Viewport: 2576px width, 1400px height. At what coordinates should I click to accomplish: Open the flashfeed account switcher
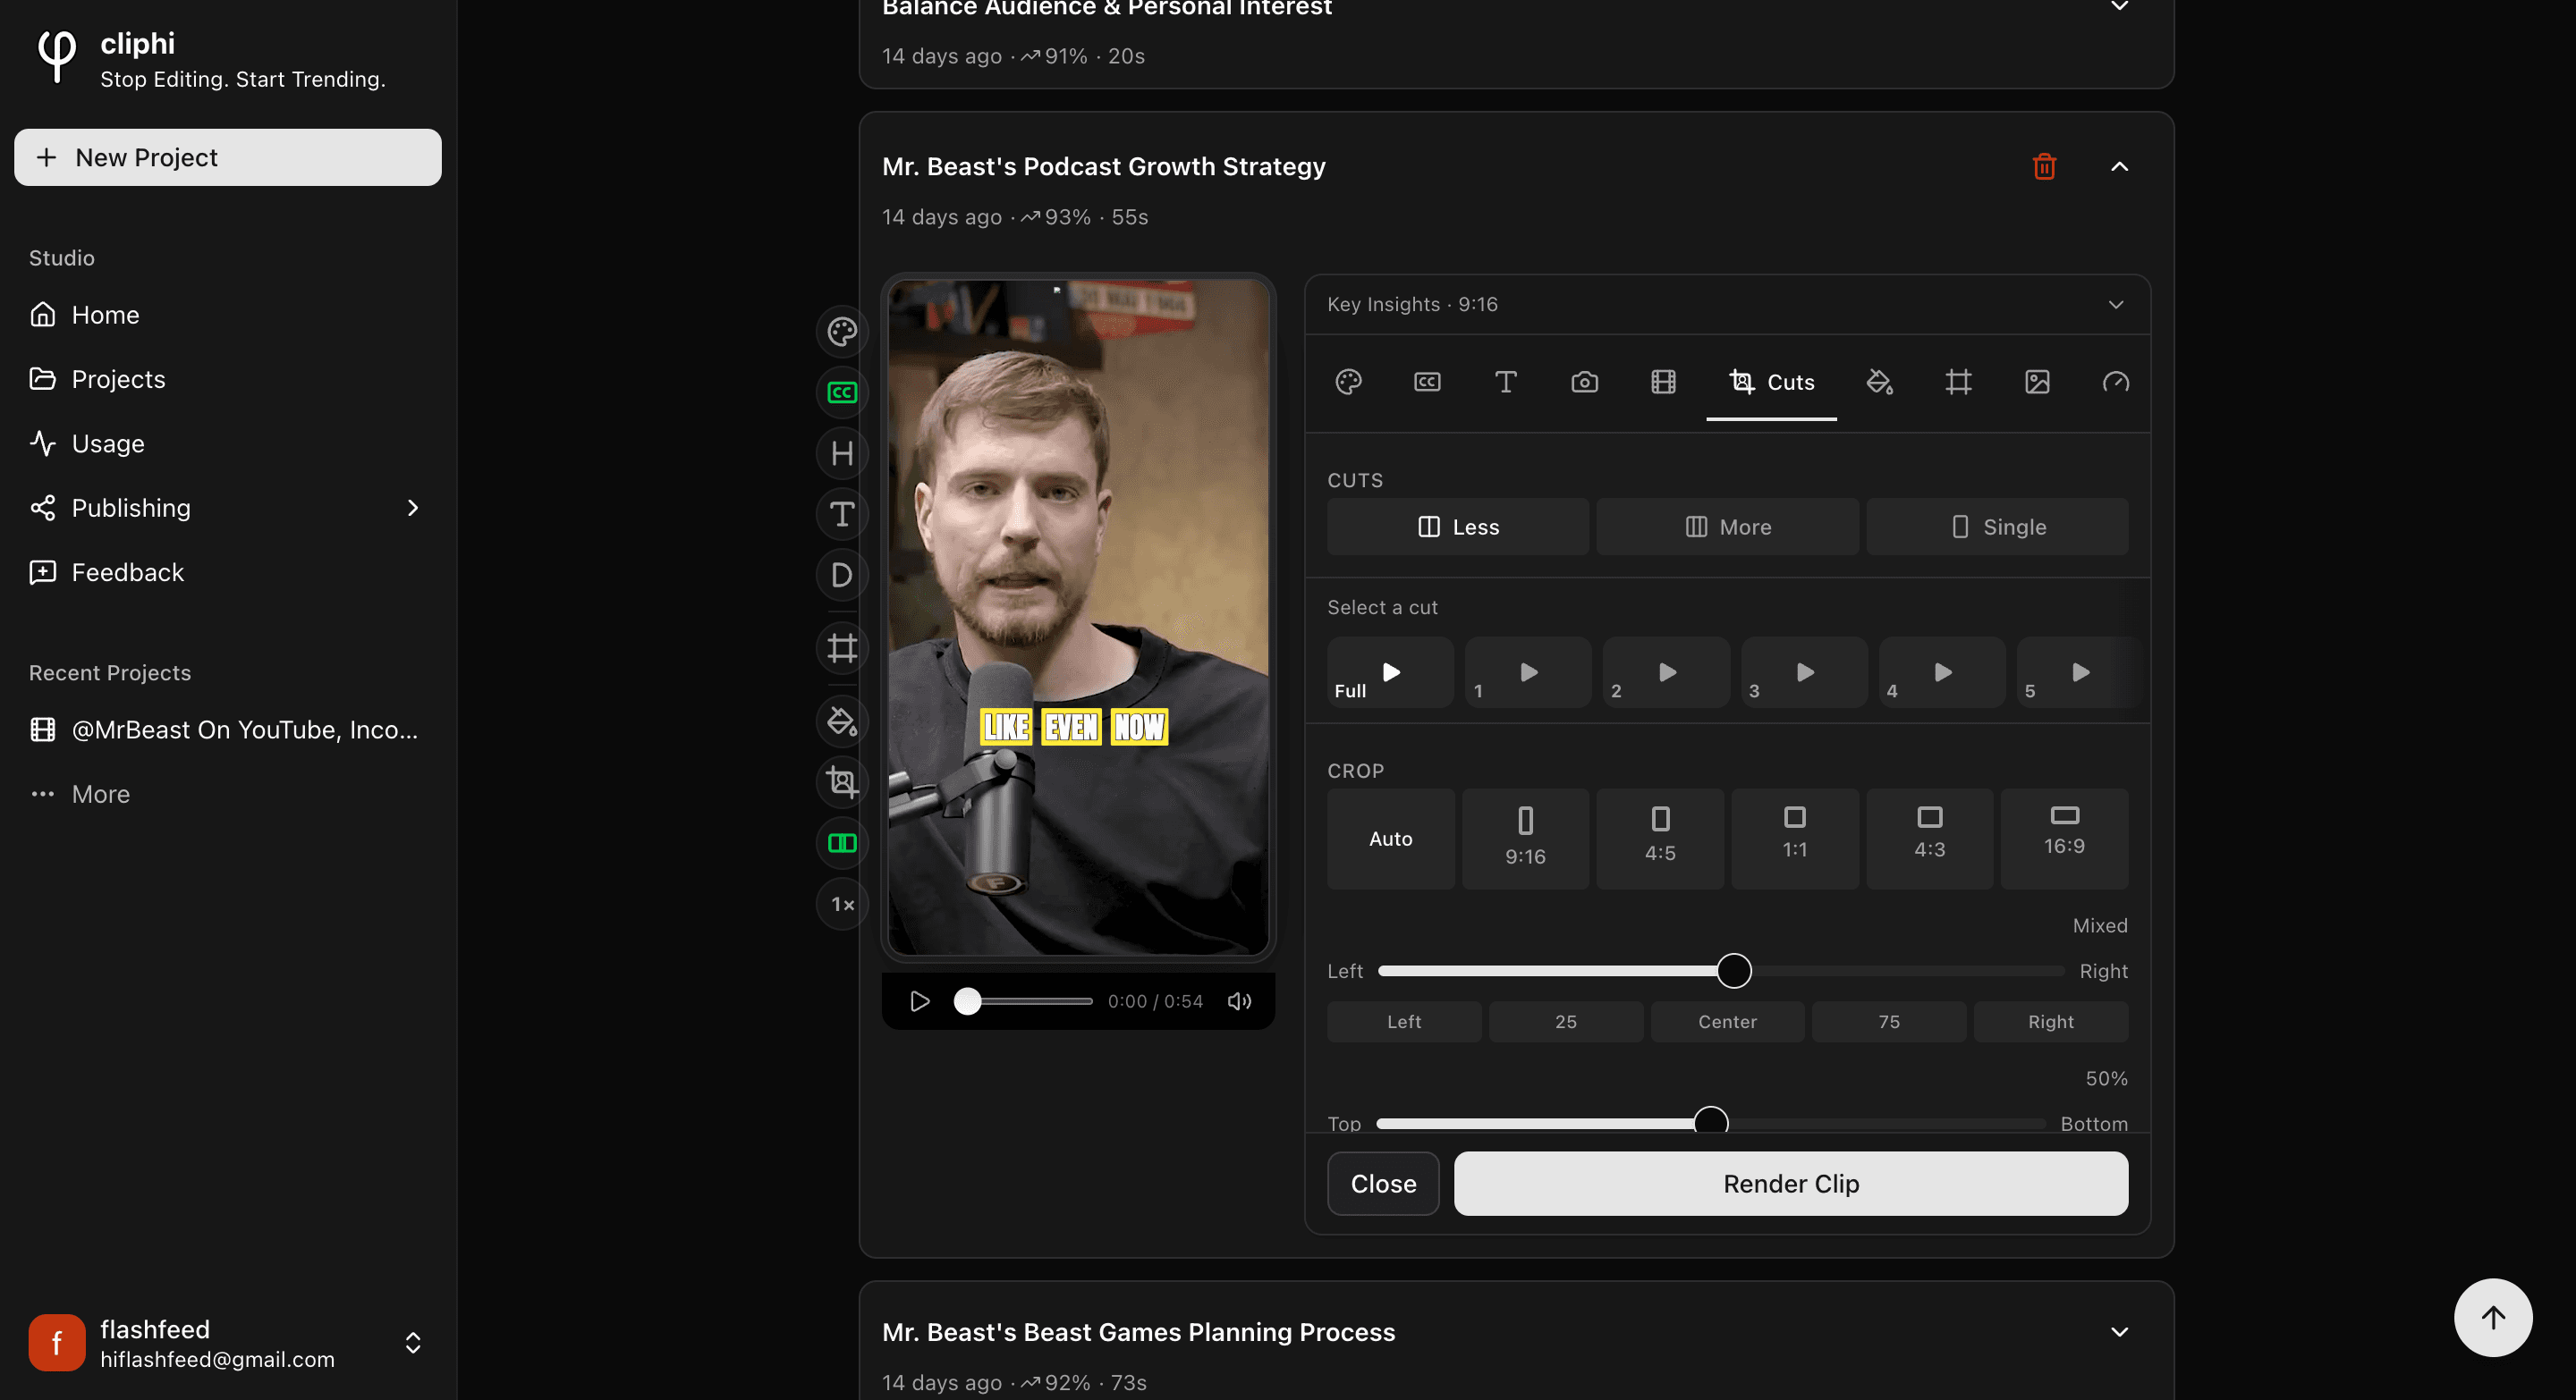click(228, 1343)
